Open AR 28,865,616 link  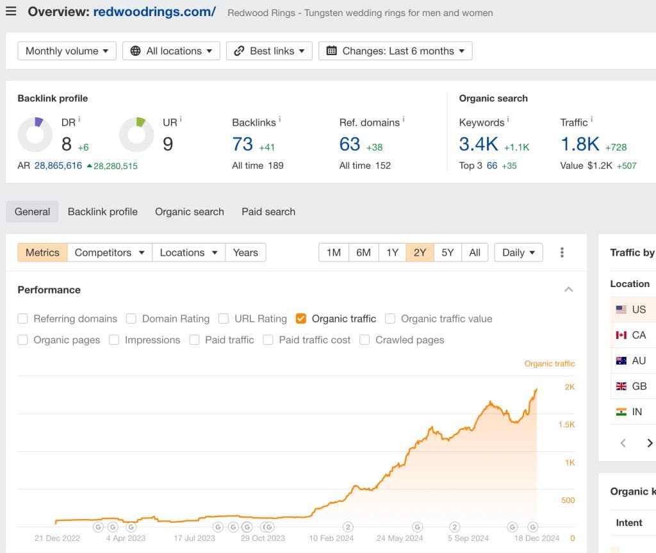point(58,165)
